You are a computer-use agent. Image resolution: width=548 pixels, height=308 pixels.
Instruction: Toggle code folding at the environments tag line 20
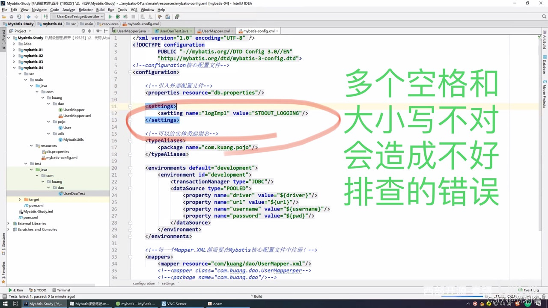click(130, 168)
